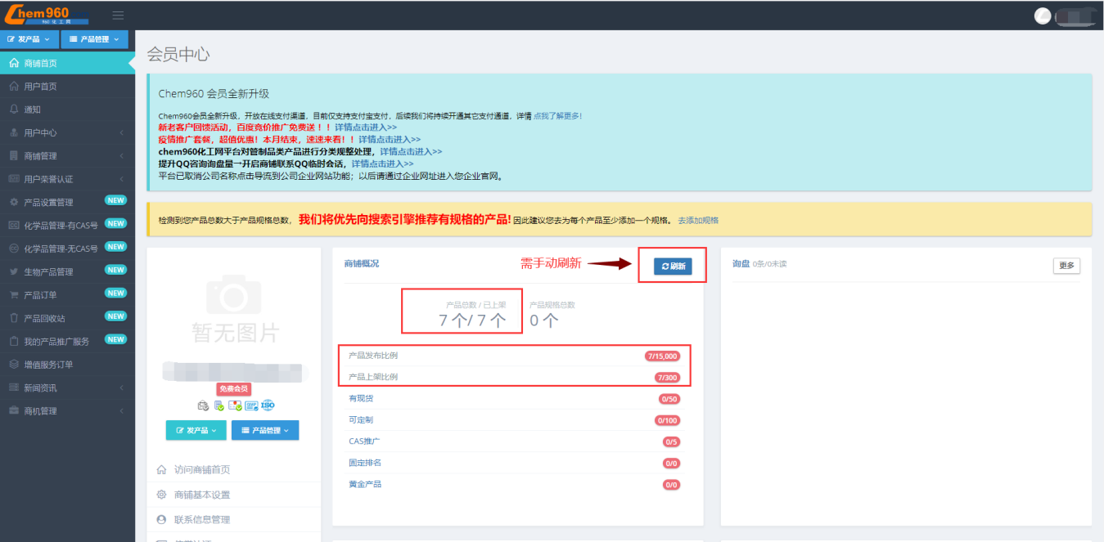
Task: Click the Chem960 logo in the header
Action: 46,16
